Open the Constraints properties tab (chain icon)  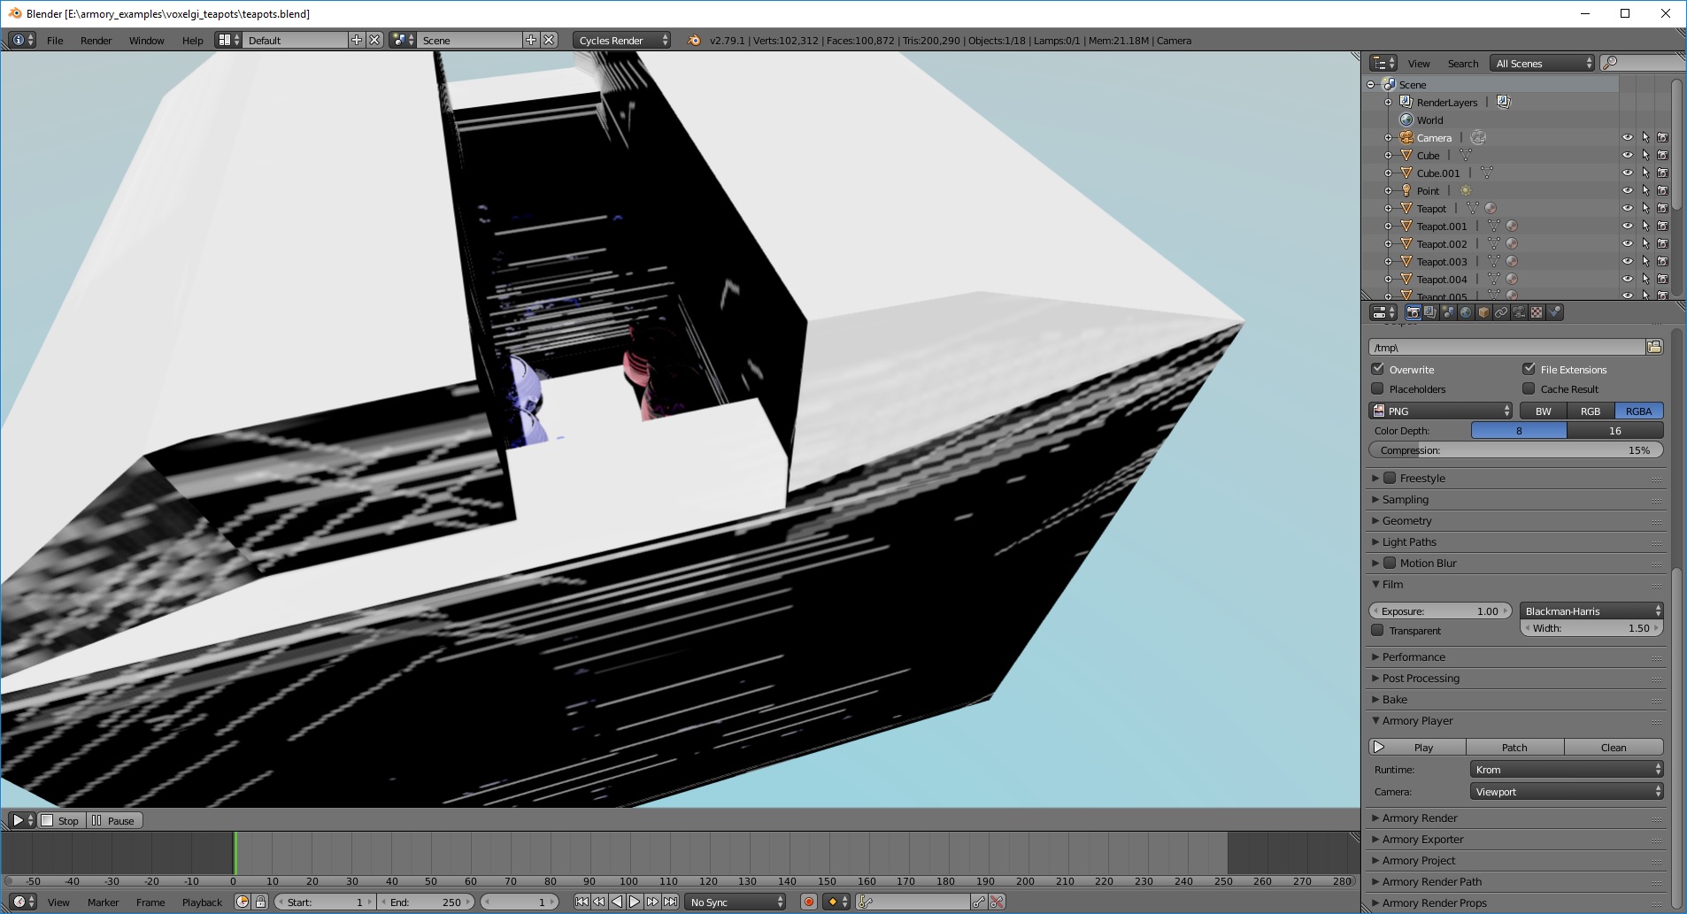(x=1501, y=312)
